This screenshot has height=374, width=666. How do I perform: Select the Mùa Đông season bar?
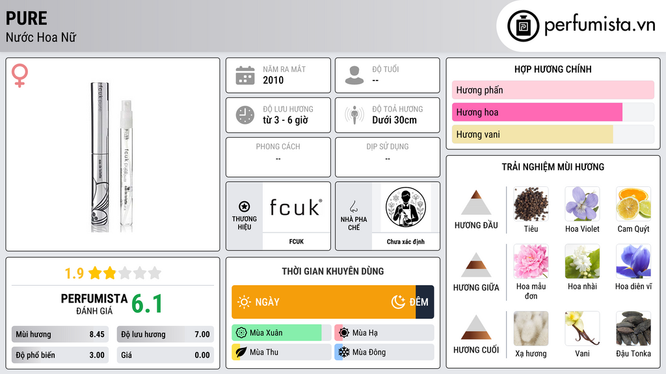tap(384, 352)
